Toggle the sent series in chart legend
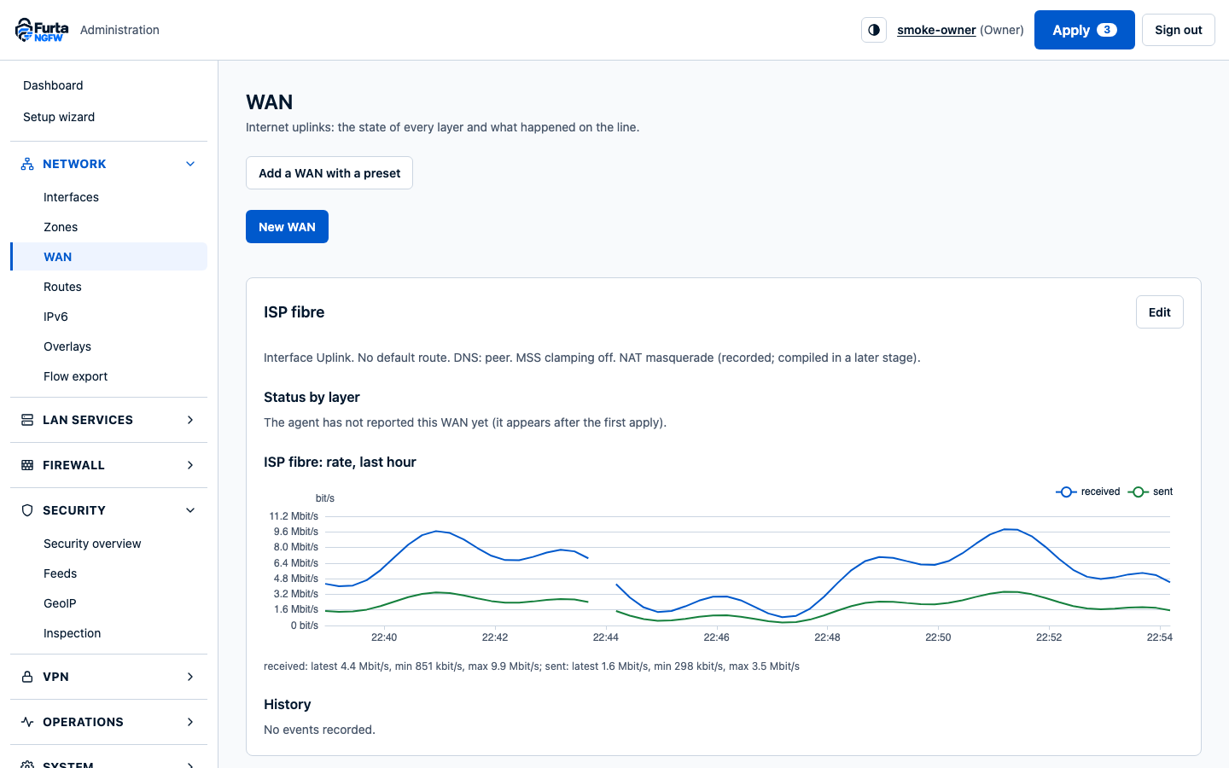The image size is (1229, 768). coord(1150,492)
